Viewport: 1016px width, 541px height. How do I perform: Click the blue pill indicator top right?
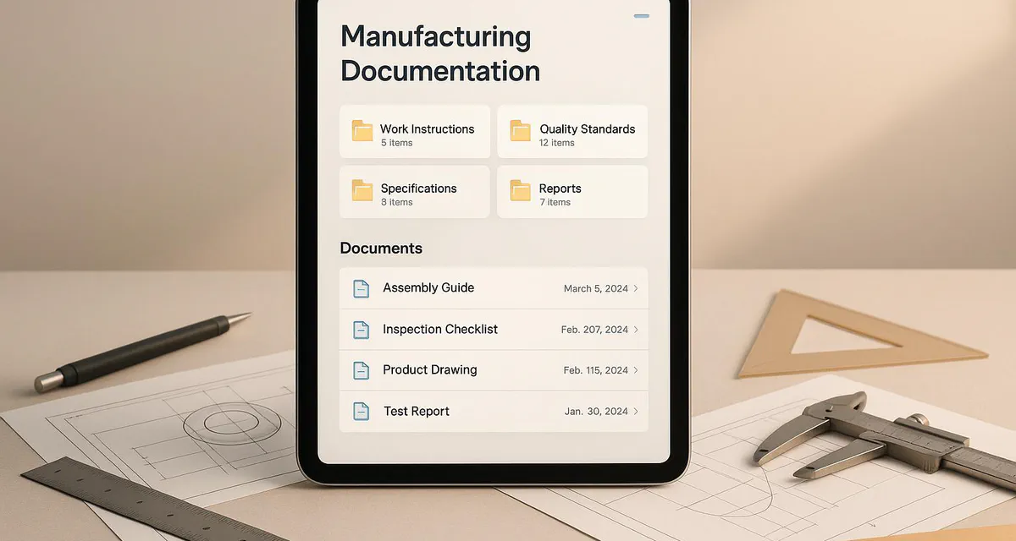point(641,14)
